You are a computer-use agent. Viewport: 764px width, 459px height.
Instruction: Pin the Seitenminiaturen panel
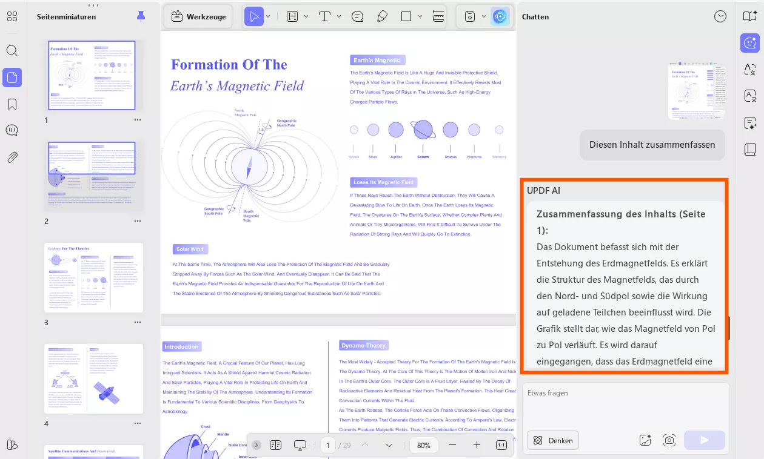point(141,16)
